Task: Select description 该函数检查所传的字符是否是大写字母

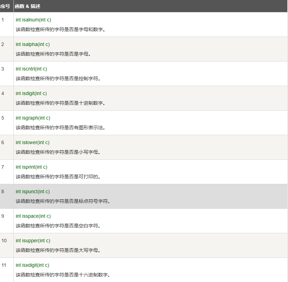Action: click(x=58, y=251)
